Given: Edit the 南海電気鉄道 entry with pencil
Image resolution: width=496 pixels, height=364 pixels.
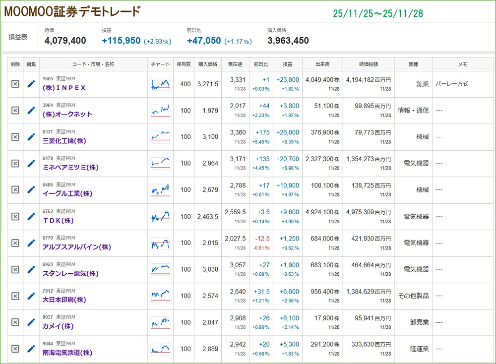Looking at the screenshot, I should coord(31,349).
